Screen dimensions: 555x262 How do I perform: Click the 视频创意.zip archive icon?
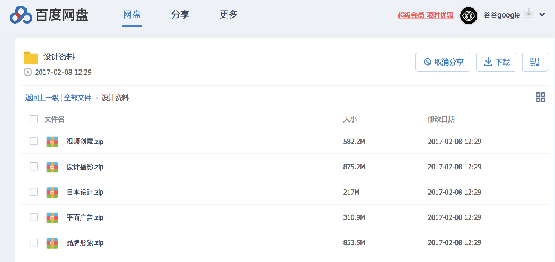tap(52, 142)
